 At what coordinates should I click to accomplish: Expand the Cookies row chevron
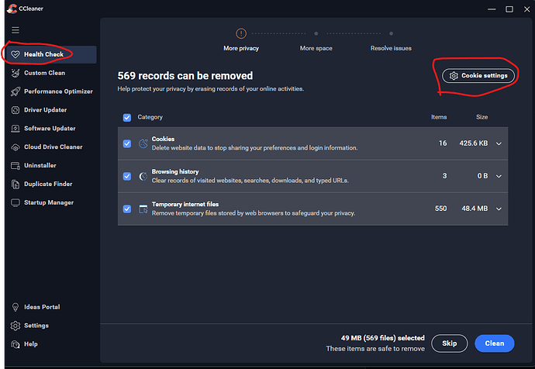pos(499,143)
